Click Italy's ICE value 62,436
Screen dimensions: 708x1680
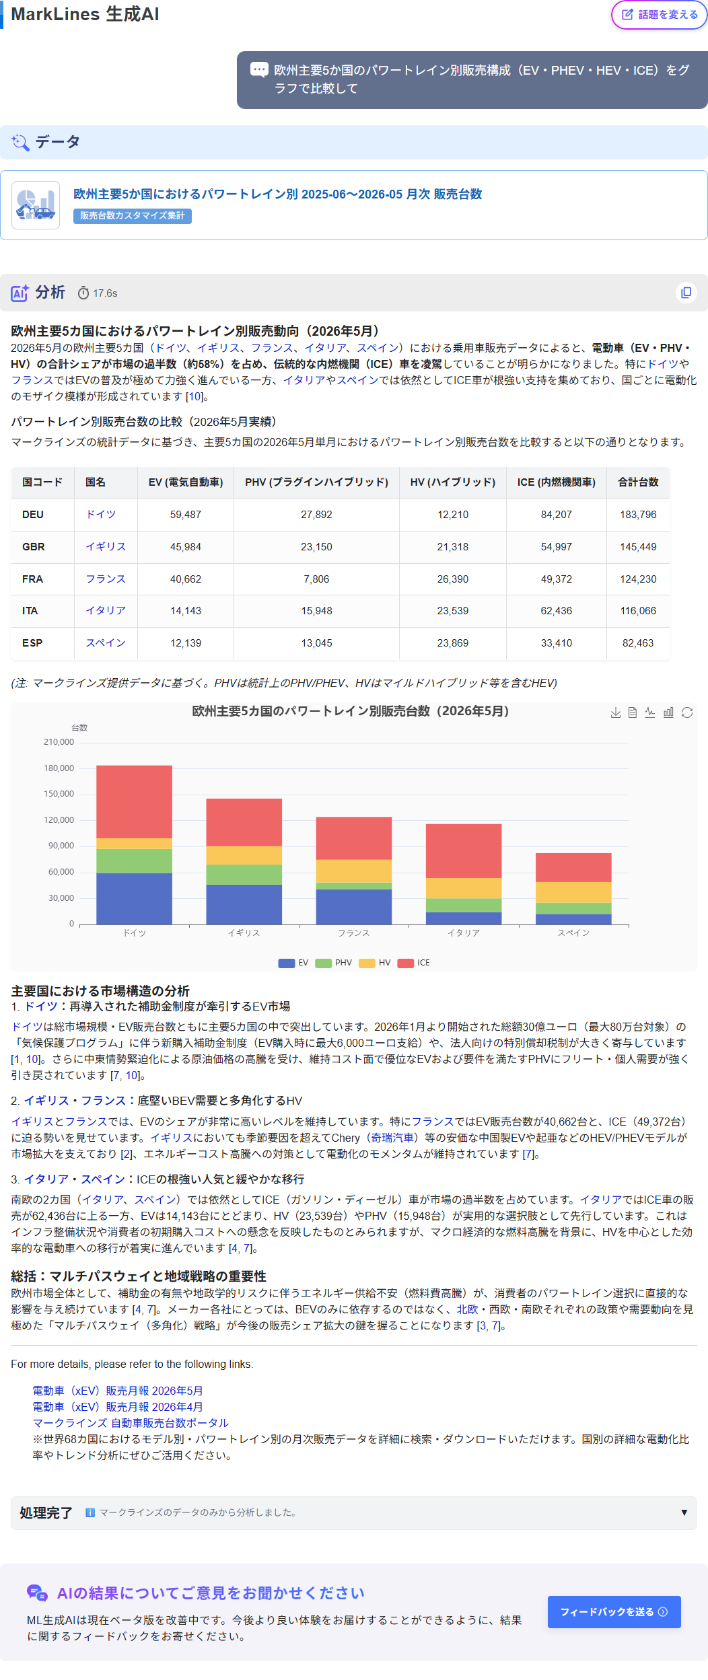(557, 611)
